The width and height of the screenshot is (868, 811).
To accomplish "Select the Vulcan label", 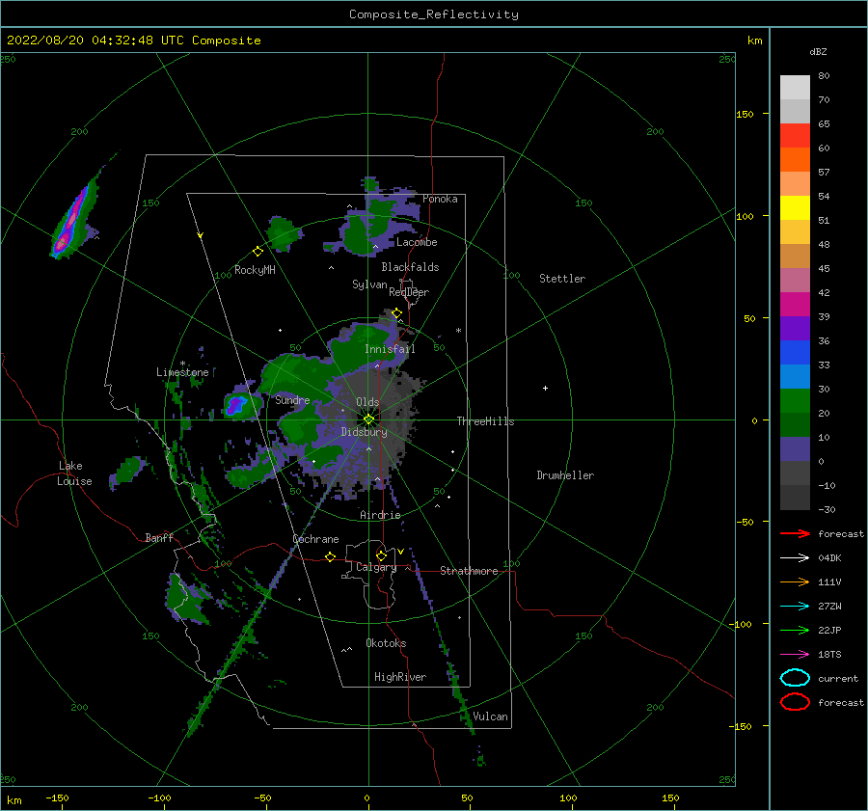I will coord(490,716).
